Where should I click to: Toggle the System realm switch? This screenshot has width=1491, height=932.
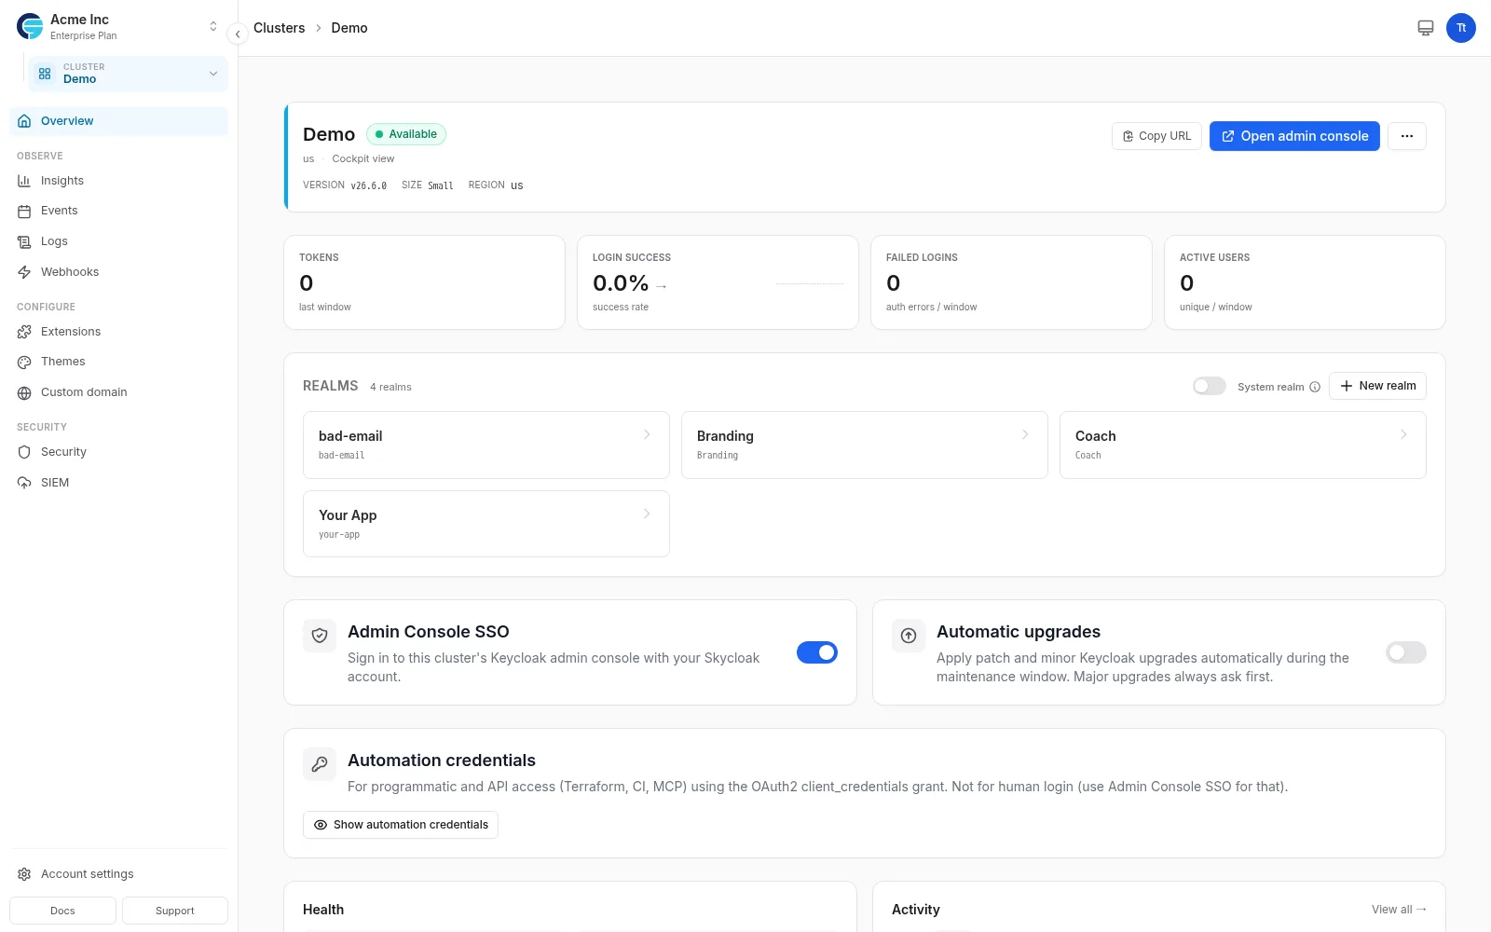click(x=1210, y=386)
